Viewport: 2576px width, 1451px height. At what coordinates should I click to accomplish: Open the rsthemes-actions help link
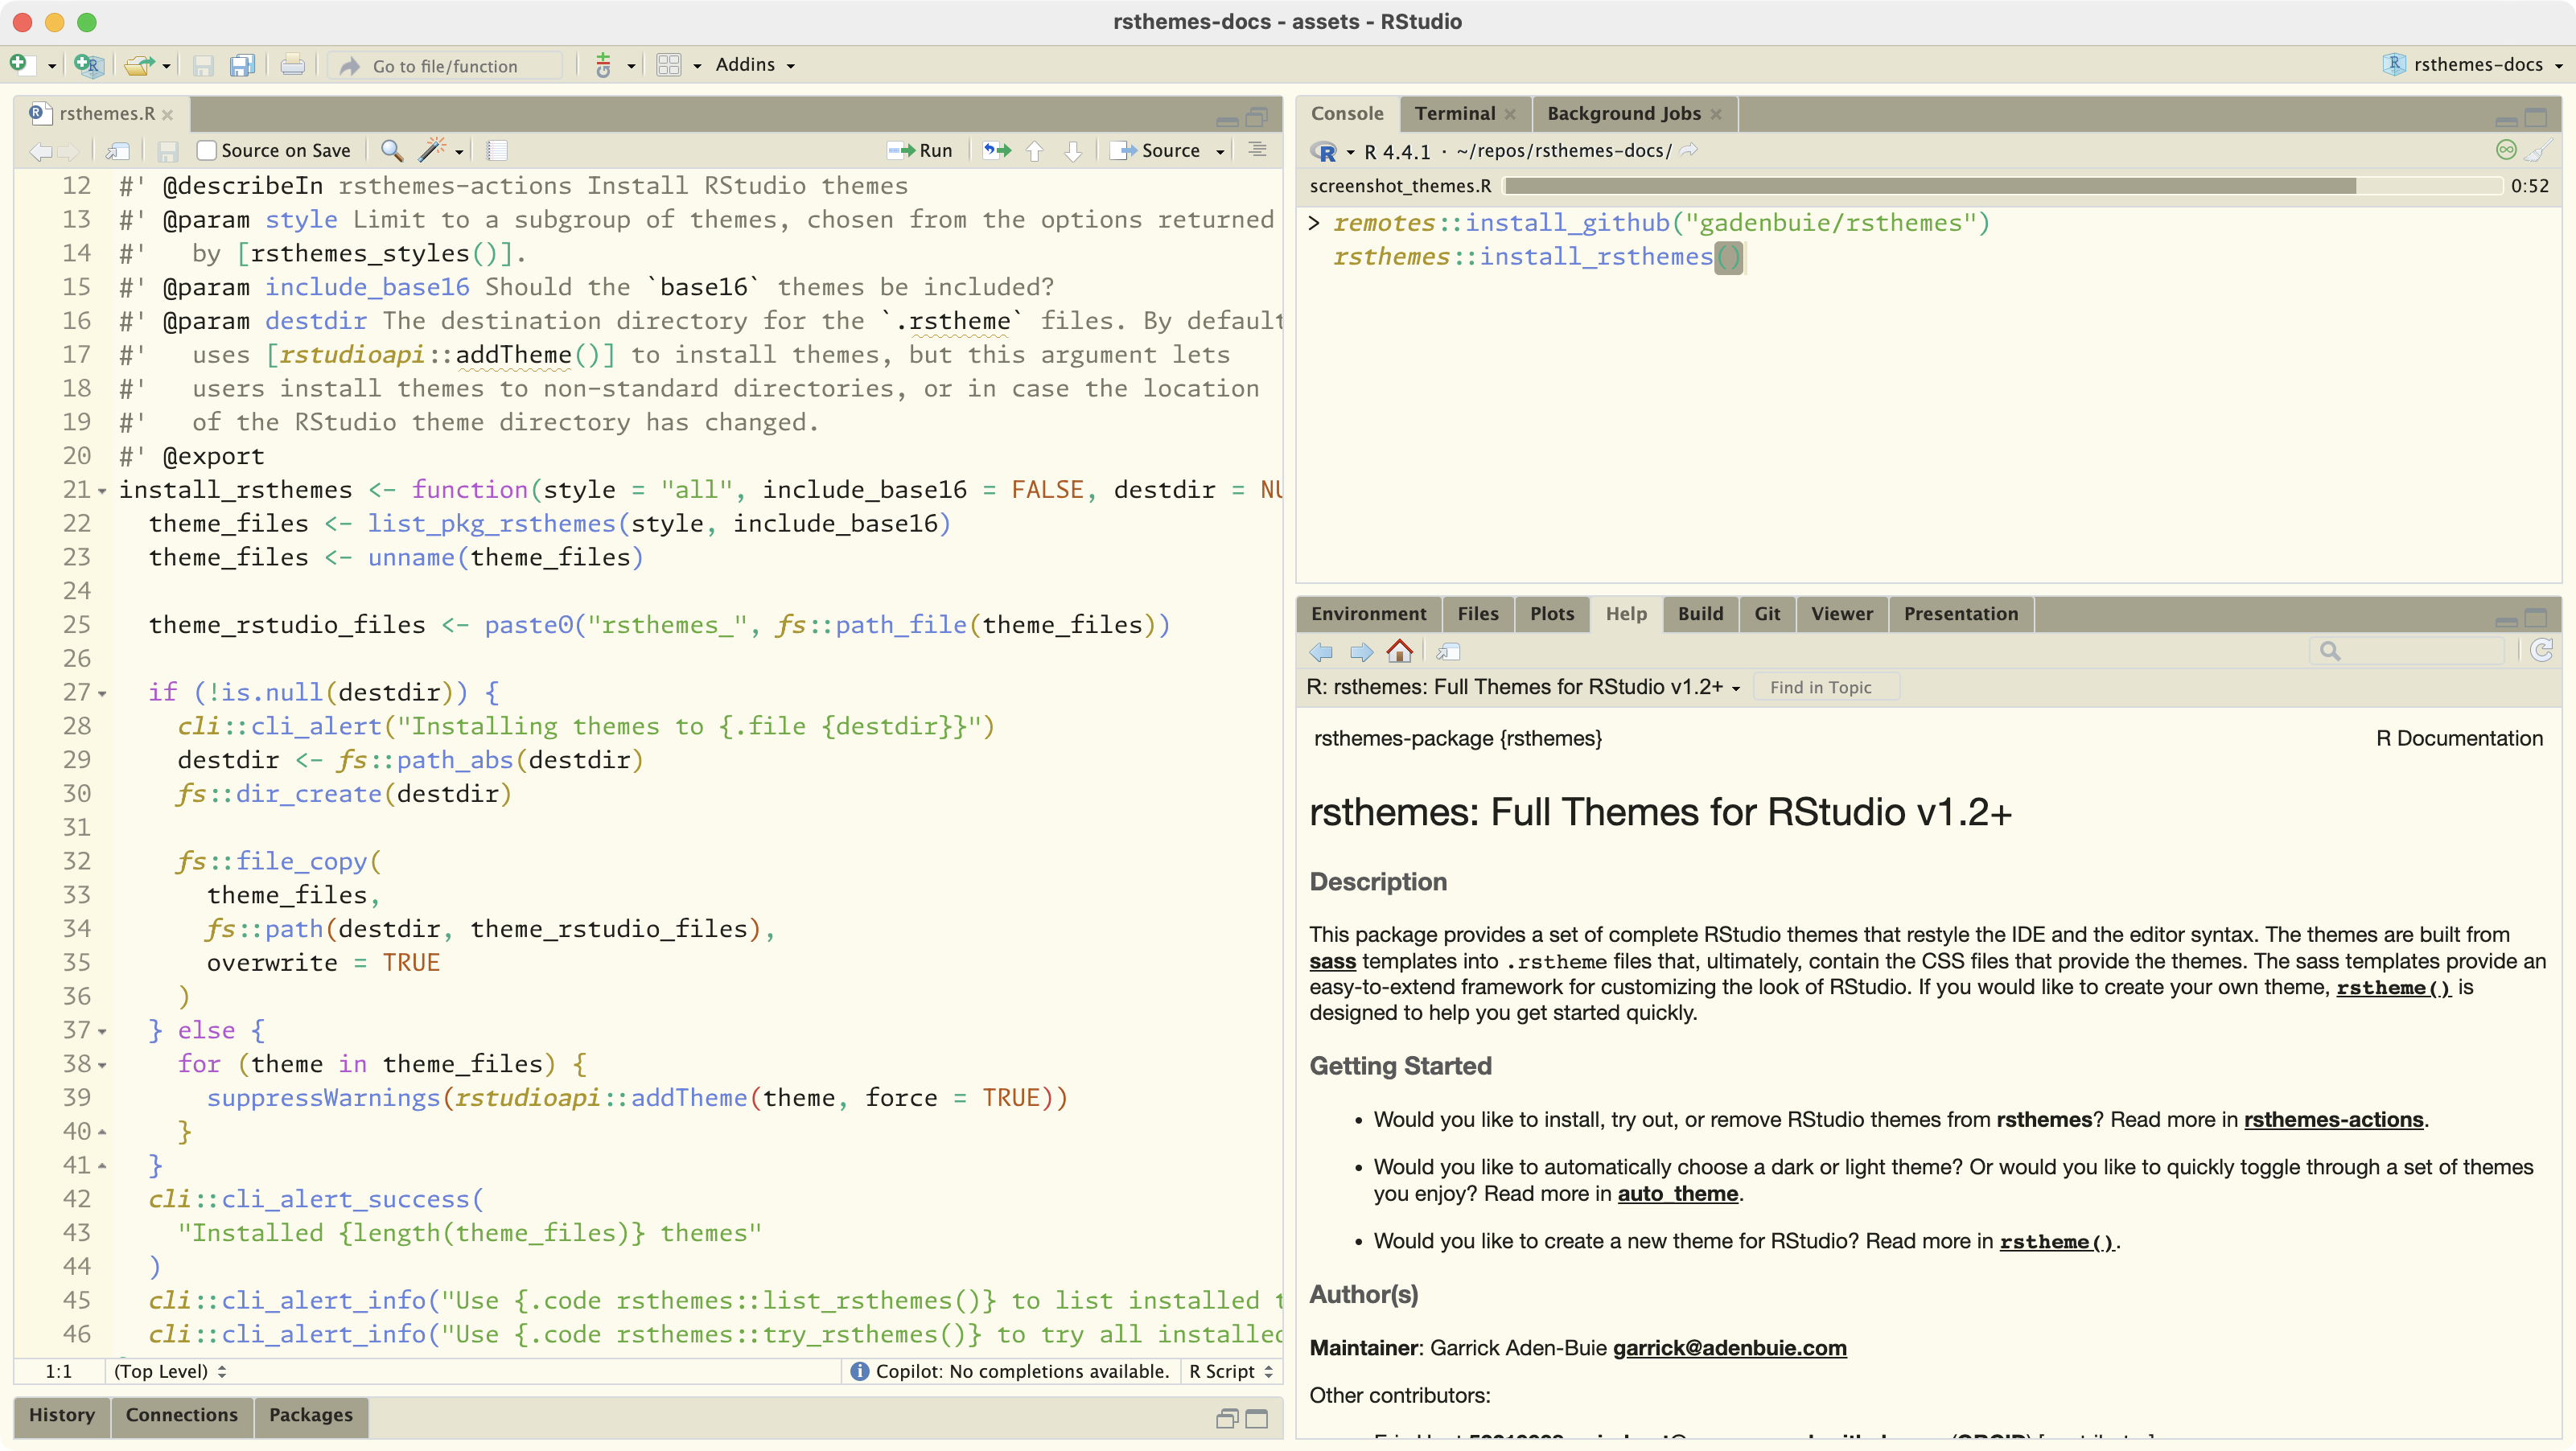pyautogui.click(x=2333, y=1120)
